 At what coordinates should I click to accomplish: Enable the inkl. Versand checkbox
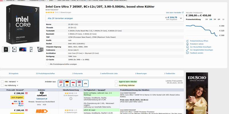click(2, 82)
